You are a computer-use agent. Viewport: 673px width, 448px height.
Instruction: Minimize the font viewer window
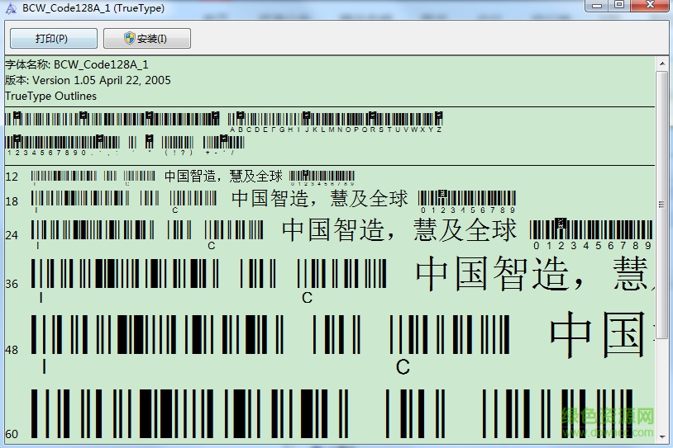pos(598,5)
